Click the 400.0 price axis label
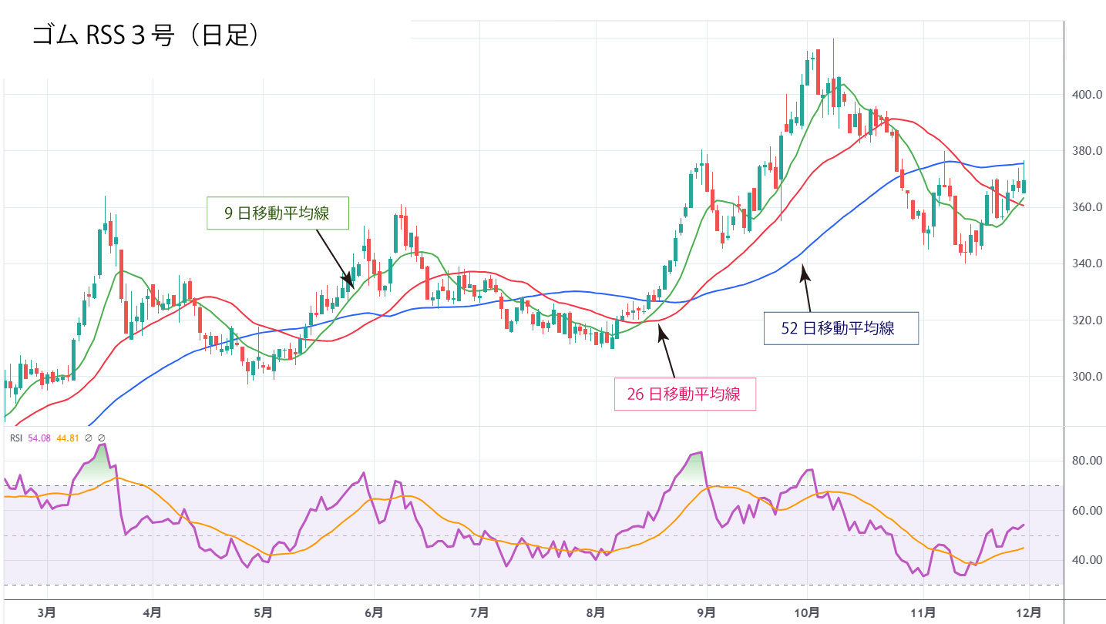This screenshot has width=1106, height=624. tap(1085, 95)
